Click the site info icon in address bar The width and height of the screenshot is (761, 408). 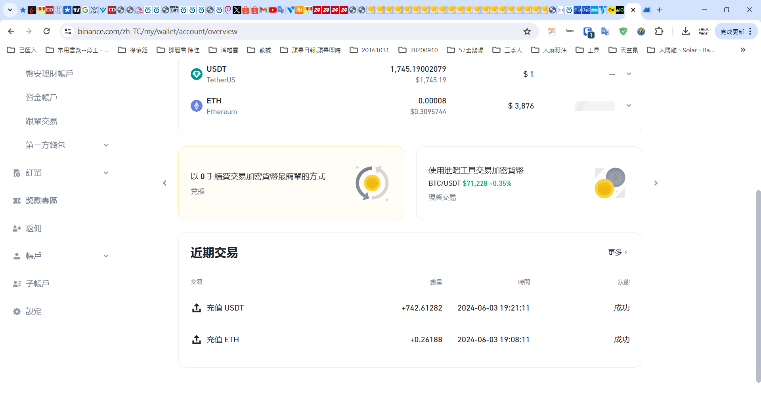(68, 31)
